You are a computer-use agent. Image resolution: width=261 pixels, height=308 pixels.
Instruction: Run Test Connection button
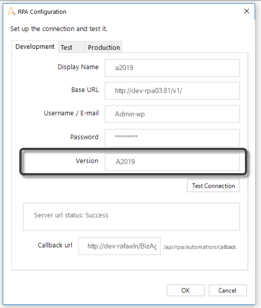(213, 186)
